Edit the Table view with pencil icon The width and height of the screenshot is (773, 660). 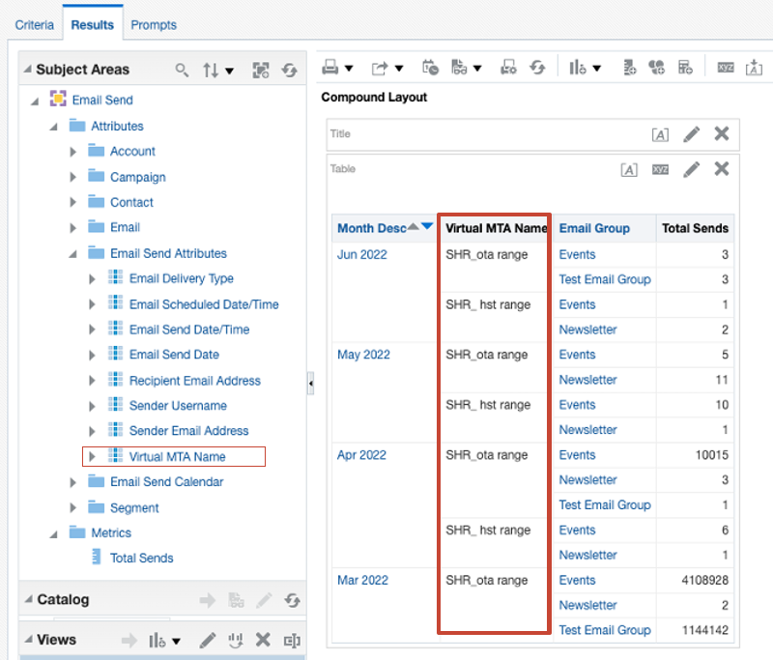tap(691, 169)
